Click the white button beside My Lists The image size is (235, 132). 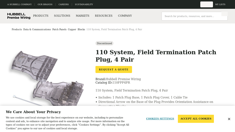click(x=207, y=4)
